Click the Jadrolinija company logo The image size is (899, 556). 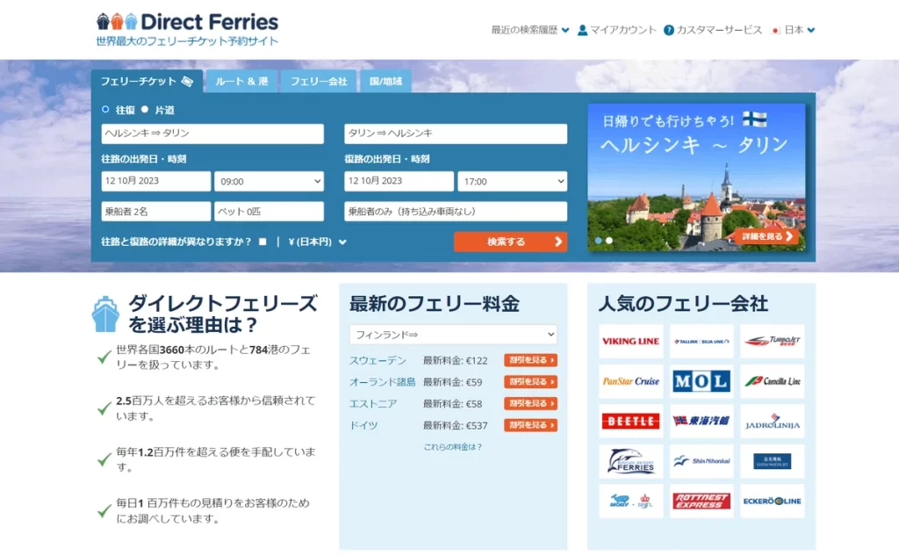click(772, 422)
